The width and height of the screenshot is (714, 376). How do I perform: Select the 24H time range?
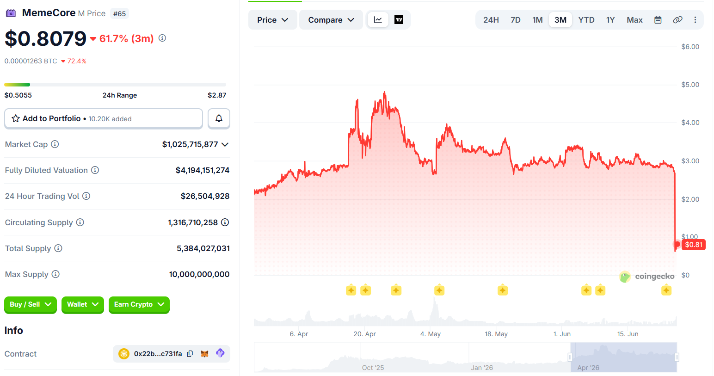tap(491, 20)
